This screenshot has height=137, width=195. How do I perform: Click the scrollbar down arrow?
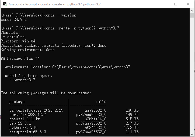[x=192, y=134]
